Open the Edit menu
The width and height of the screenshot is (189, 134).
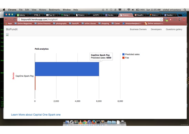pos(27,10)
